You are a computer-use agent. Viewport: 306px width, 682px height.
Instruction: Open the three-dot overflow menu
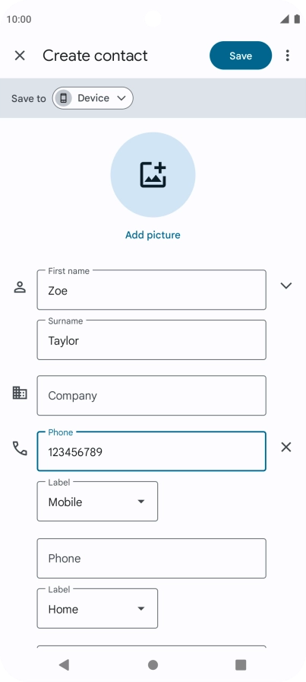(287, 56)
